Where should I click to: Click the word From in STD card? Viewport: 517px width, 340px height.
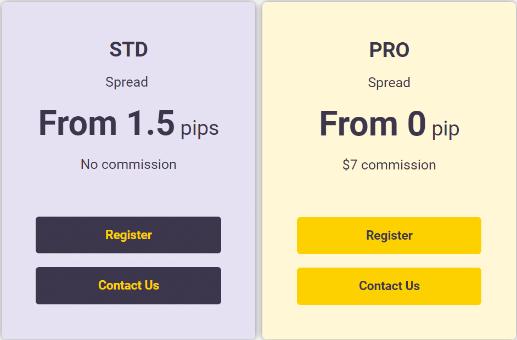78,123
